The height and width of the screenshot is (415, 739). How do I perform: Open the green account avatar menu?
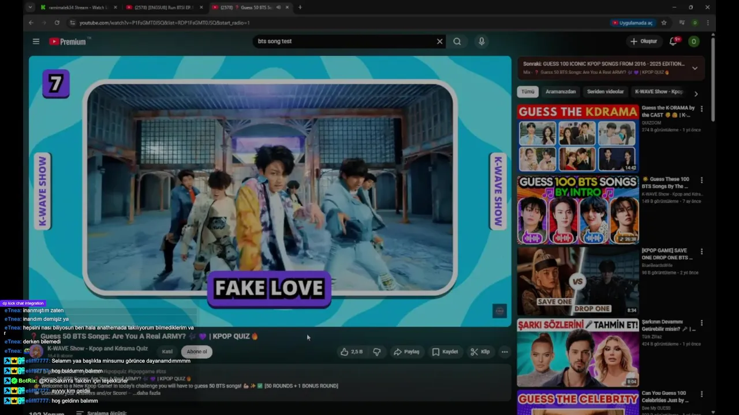tap(694, 41)
